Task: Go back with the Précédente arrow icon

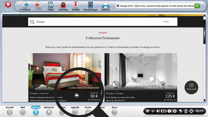Action: (25, 5)
